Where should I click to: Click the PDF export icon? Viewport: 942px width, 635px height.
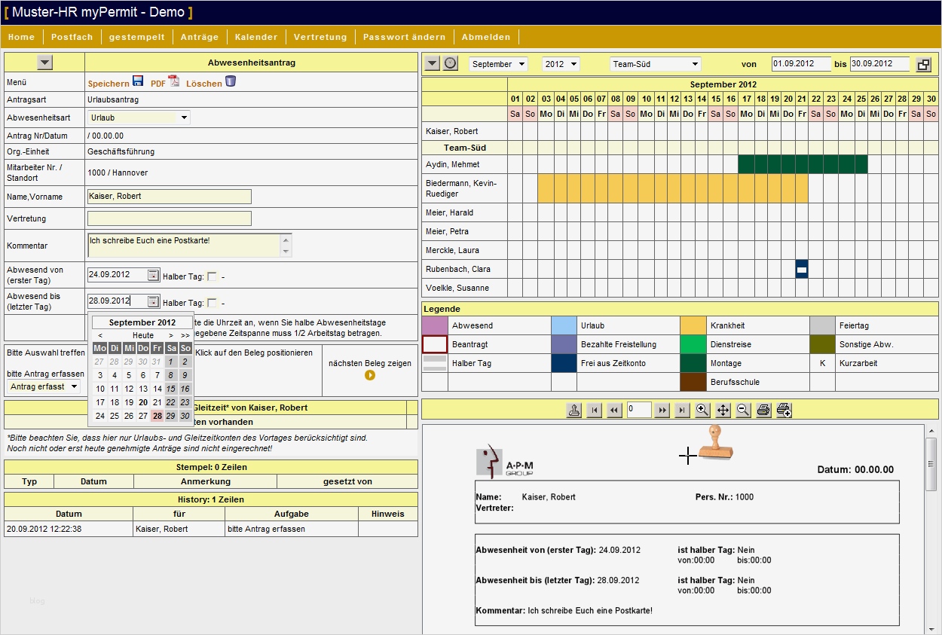173,81
